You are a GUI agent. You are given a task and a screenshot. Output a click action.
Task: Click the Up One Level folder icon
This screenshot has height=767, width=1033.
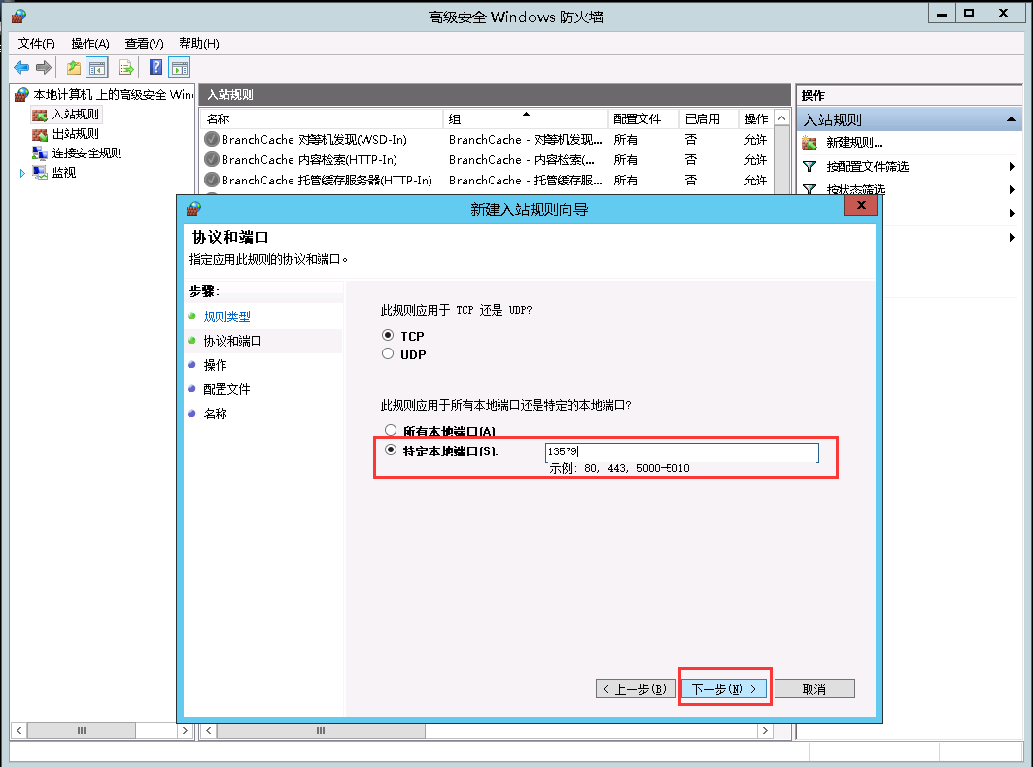tap(74, 67)
